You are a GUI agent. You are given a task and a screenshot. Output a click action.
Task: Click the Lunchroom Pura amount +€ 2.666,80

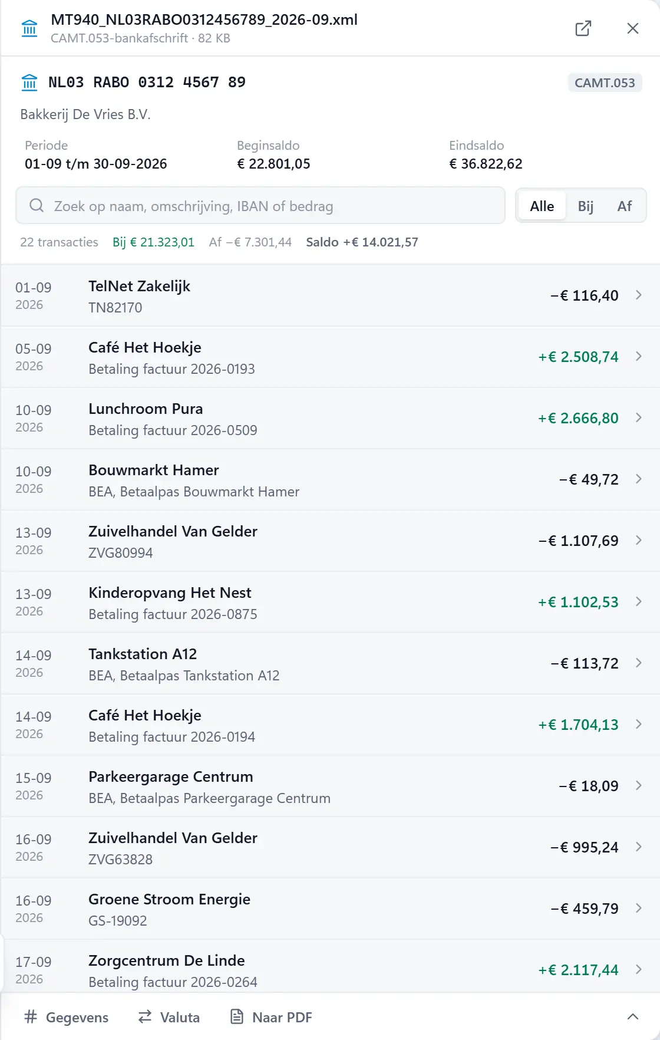pos(578,418)
